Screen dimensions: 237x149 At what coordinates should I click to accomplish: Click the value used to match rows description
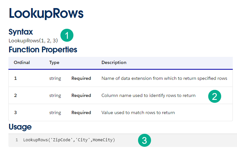[138, 112]
